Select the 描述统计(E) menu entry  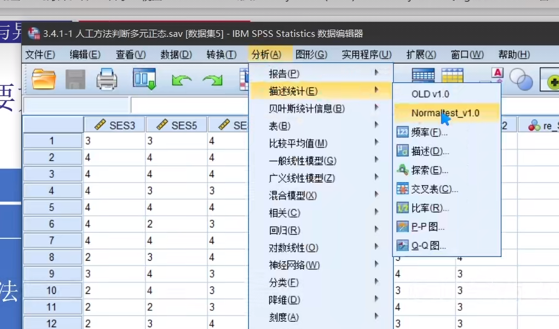click(x=321, y=91)
